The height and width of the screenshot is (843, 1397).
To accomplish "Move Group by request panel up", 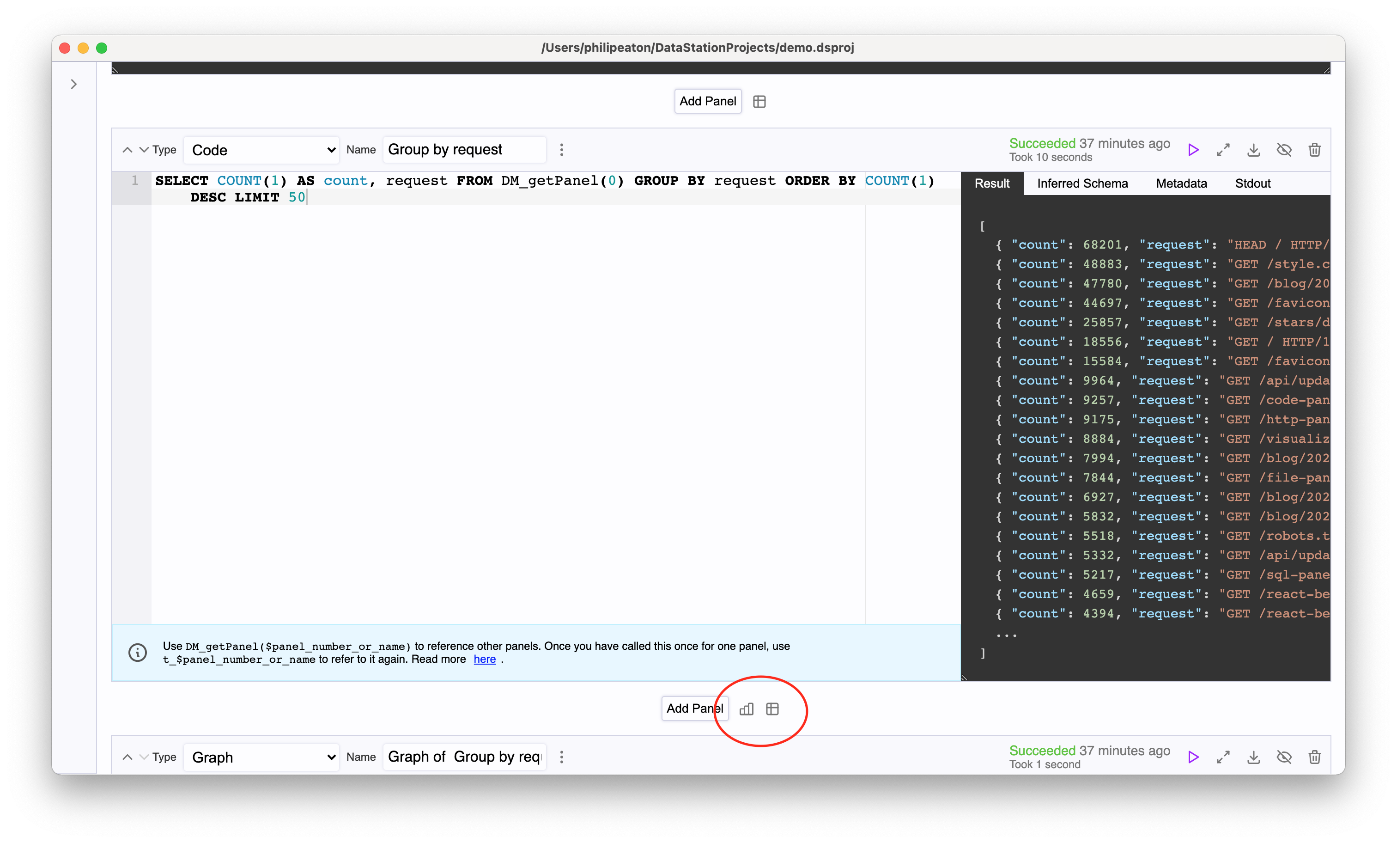I will tap(128, 150).
